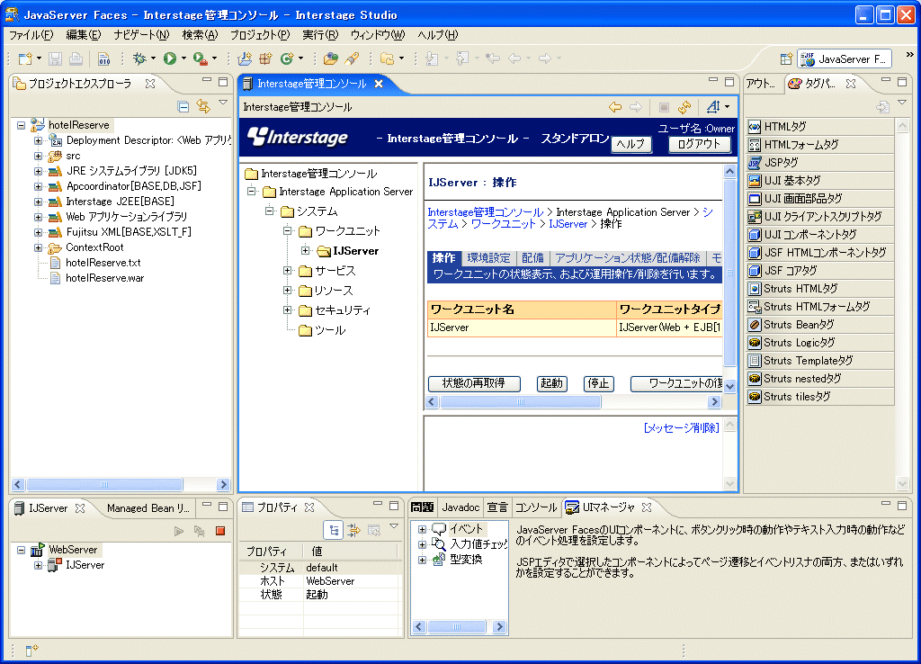Click the Debug bug icon in toolbar
The width and height of the screenshot is (921, 664).
(139, 58)
